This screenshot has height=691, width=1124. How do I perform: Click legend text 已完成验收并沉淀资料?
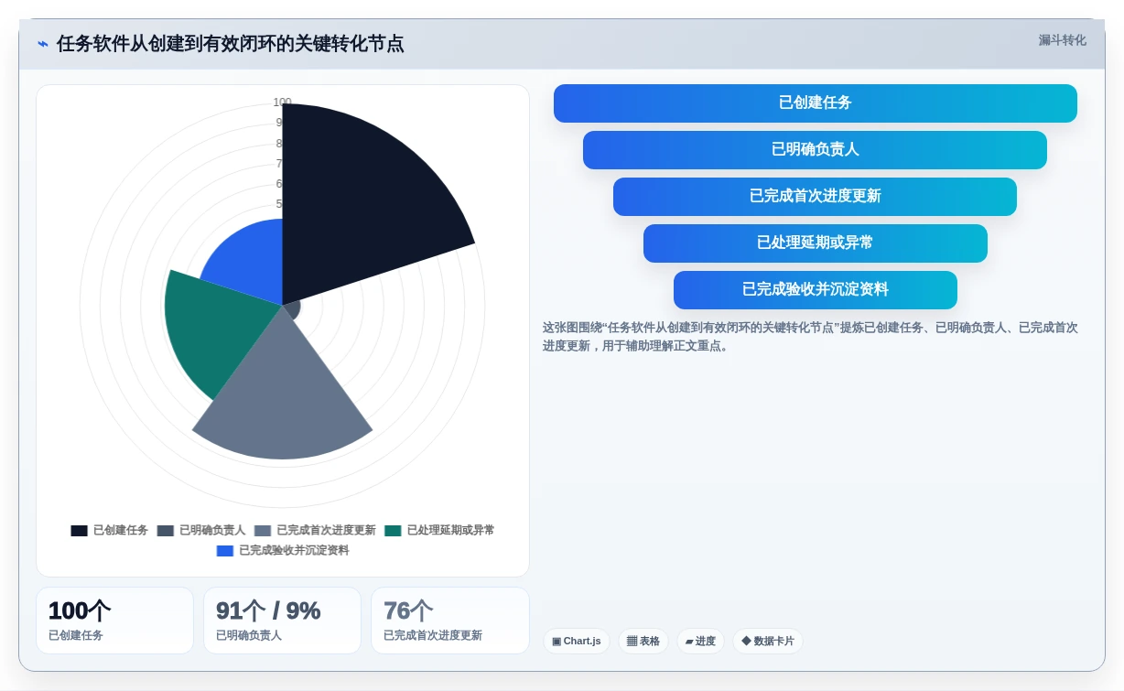click(x=294, y=551)
